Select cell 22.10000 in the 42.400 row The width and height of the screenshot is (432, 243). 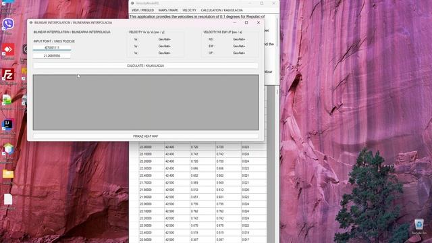pos(152,155)
